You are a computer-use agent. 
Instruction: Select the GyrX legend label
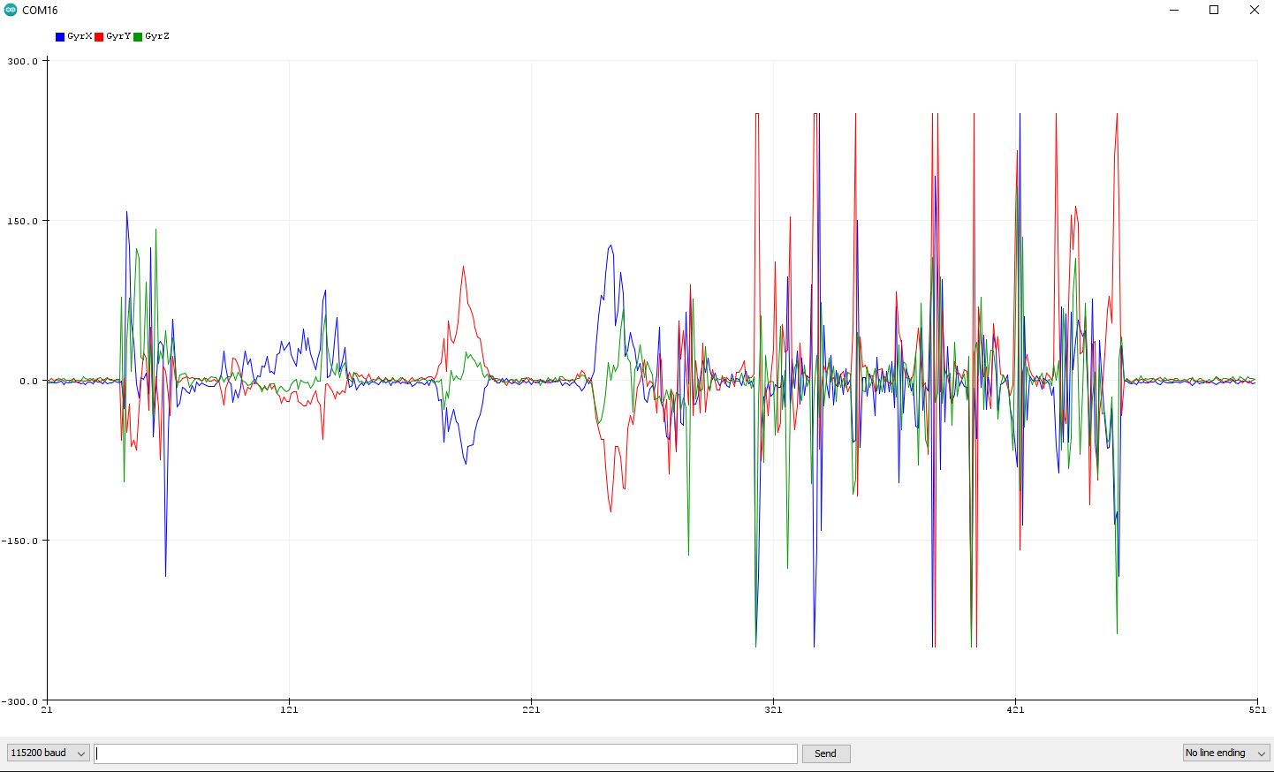tap(80, 36)
